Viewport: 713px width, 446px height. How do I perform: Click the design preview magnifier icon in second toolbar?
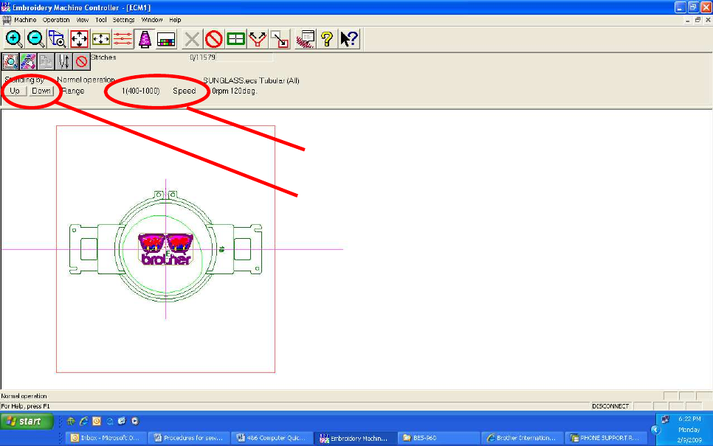(10, 61)
